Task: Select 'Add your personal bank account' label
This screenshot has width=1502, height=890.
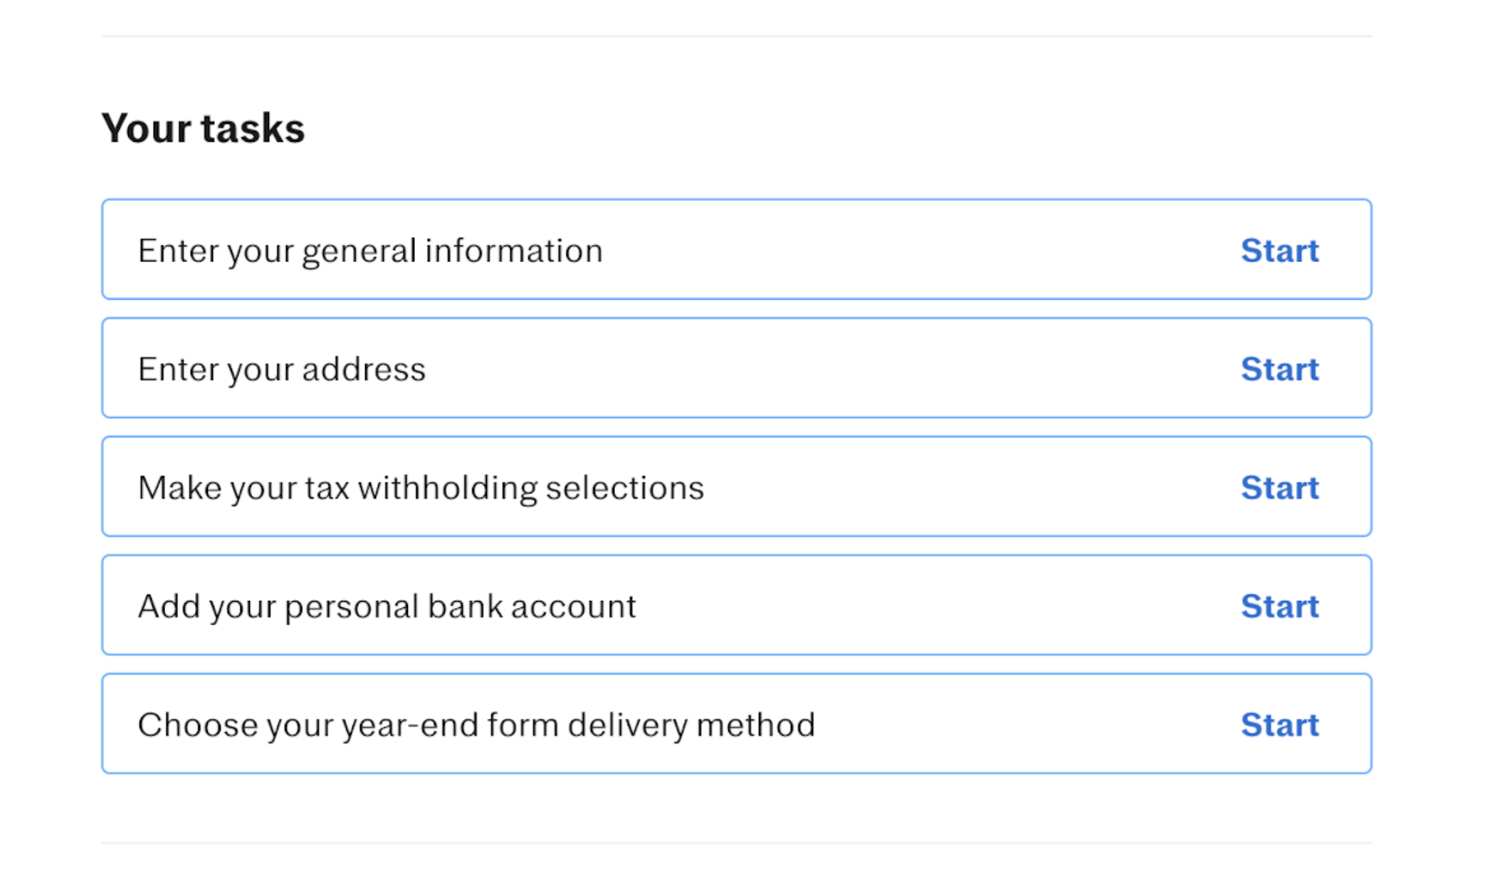Action: (387, 606)
